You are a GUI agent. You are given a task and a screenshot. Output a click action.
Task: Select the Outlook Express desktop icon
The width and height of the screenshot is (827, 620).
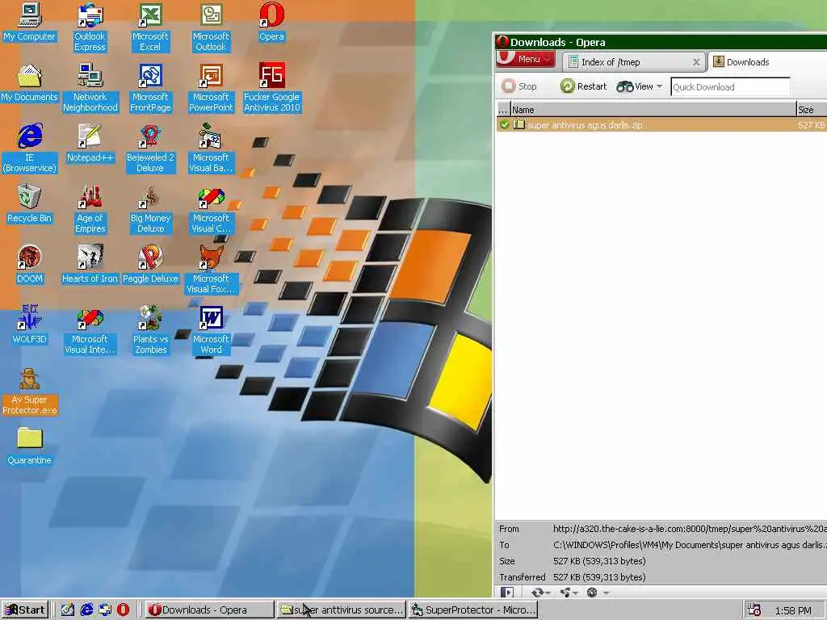tap(90, 27)
